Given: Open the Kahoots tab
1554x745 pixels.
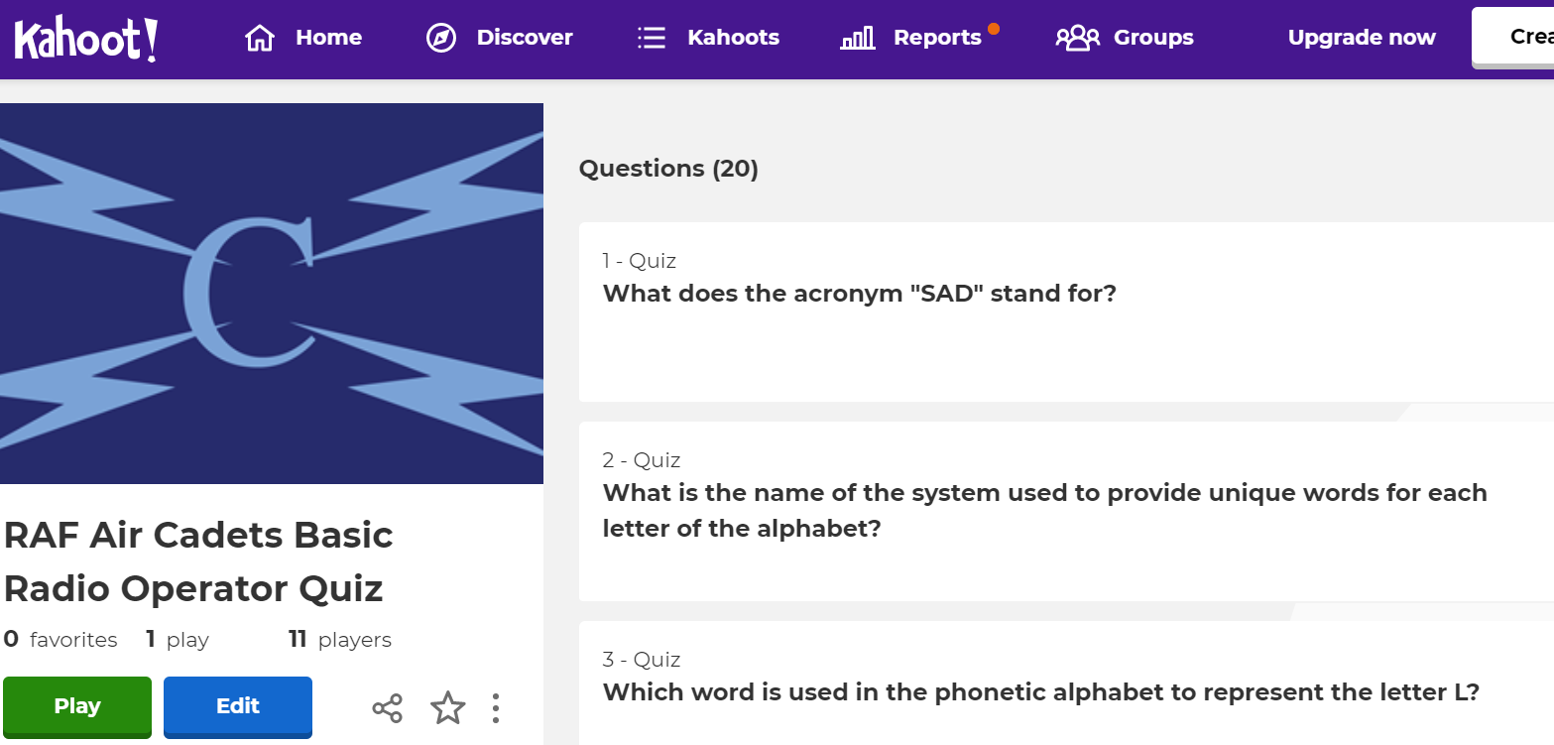Looking at the screenshot, I should 708,38.
